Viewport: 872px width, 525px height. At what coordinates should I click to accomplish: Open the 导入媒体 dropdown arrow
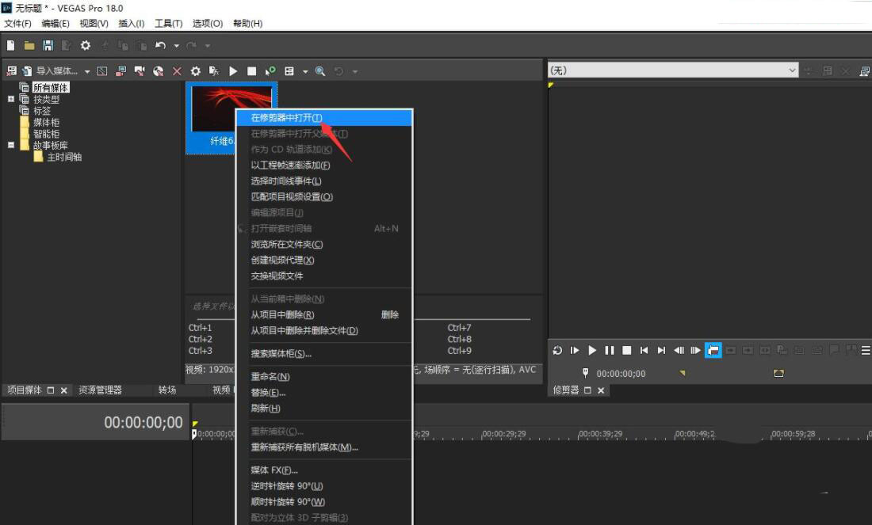(x=87, y=70)
